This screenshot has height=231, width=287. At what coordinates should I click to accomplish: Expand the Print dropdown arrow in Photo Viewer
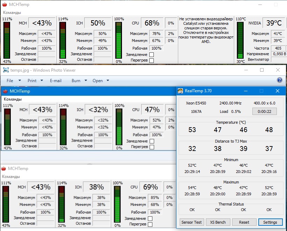point(42,80)
